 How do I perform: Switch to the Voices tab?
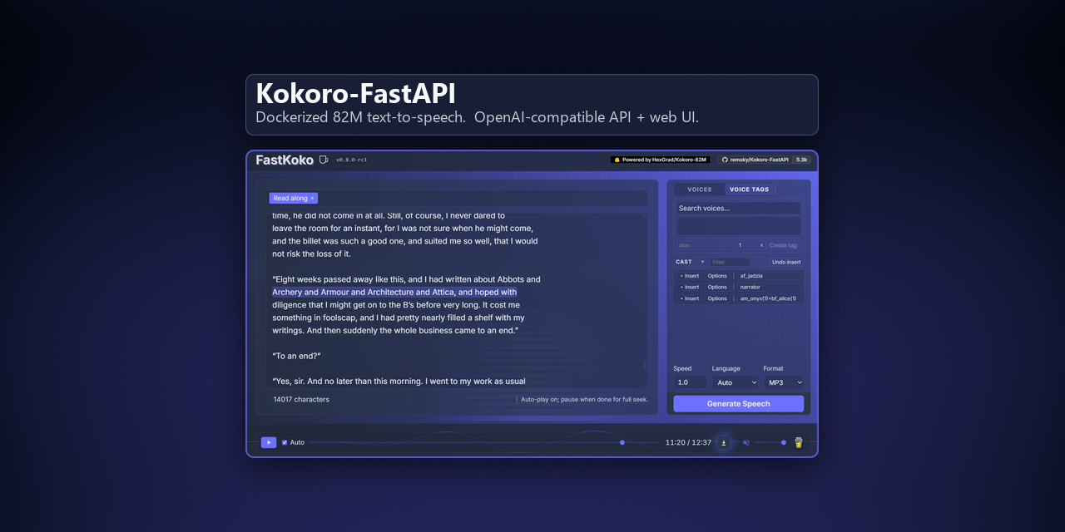click(x=700, y=190)
